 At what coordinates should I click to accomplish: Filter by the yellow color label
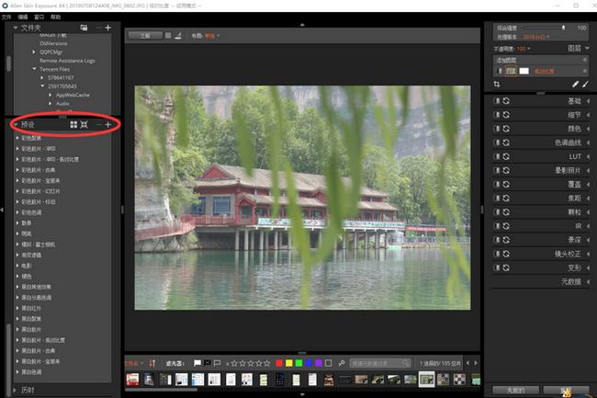(289, 363)
